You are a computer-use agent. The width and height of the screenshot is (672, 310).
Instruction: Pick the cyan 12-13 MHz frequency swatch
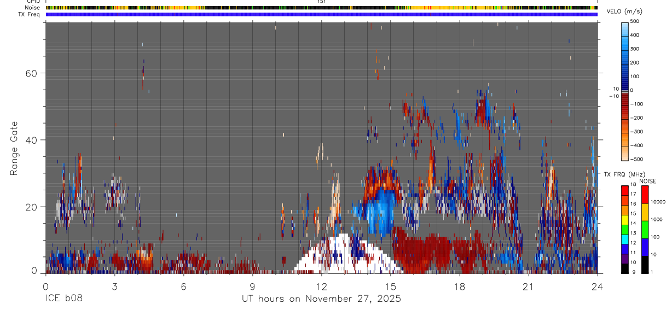(625, 239)
